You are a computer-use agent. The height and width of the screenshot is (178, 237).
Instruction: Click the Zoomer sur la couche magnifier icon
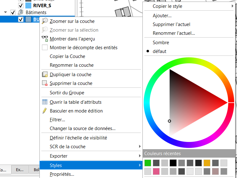[45, 21]
